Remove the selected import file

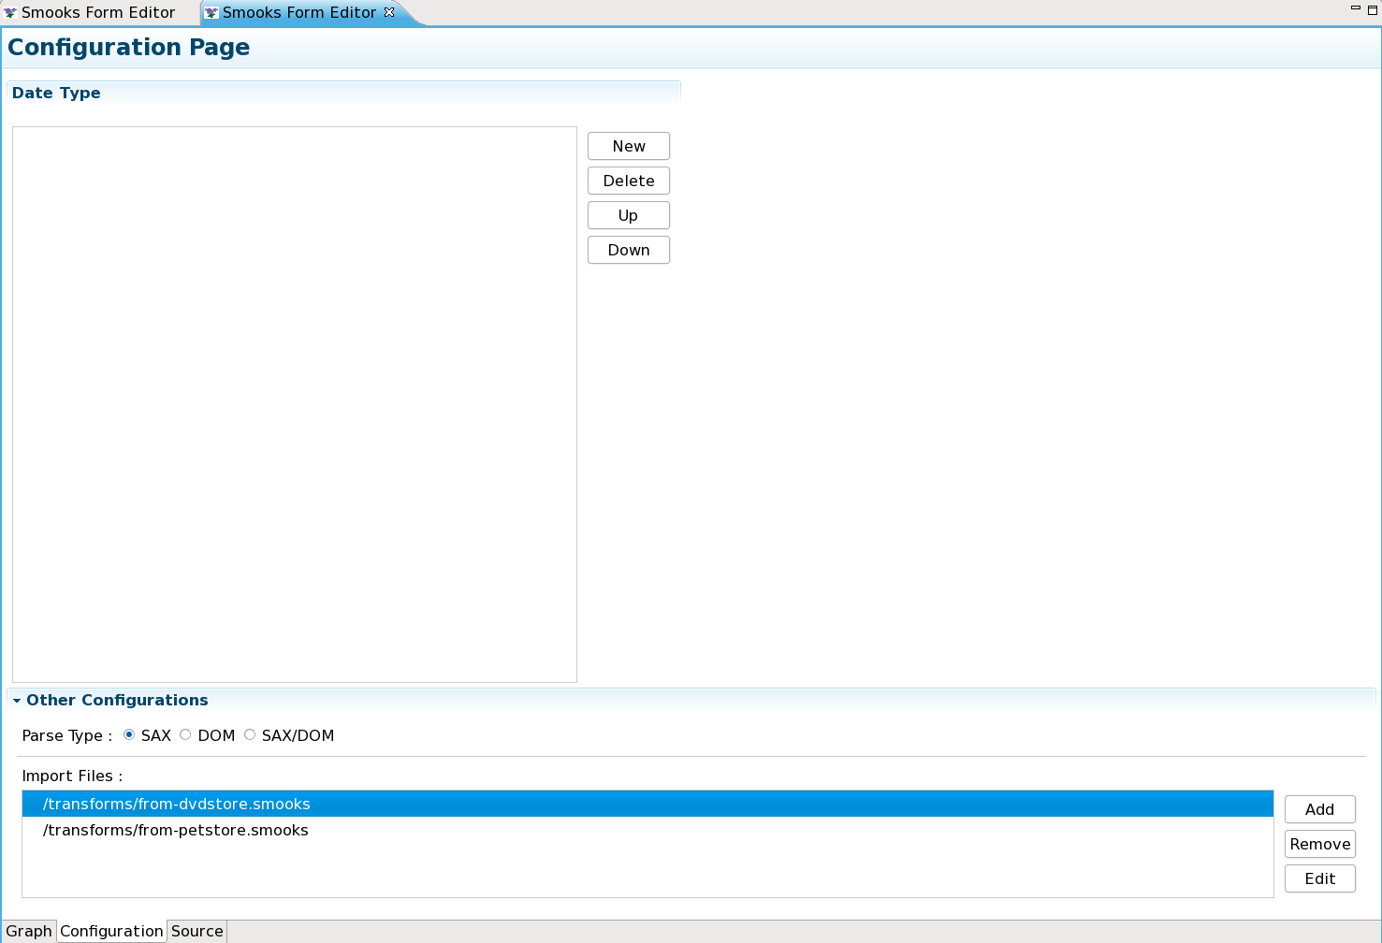[1319, 844]
